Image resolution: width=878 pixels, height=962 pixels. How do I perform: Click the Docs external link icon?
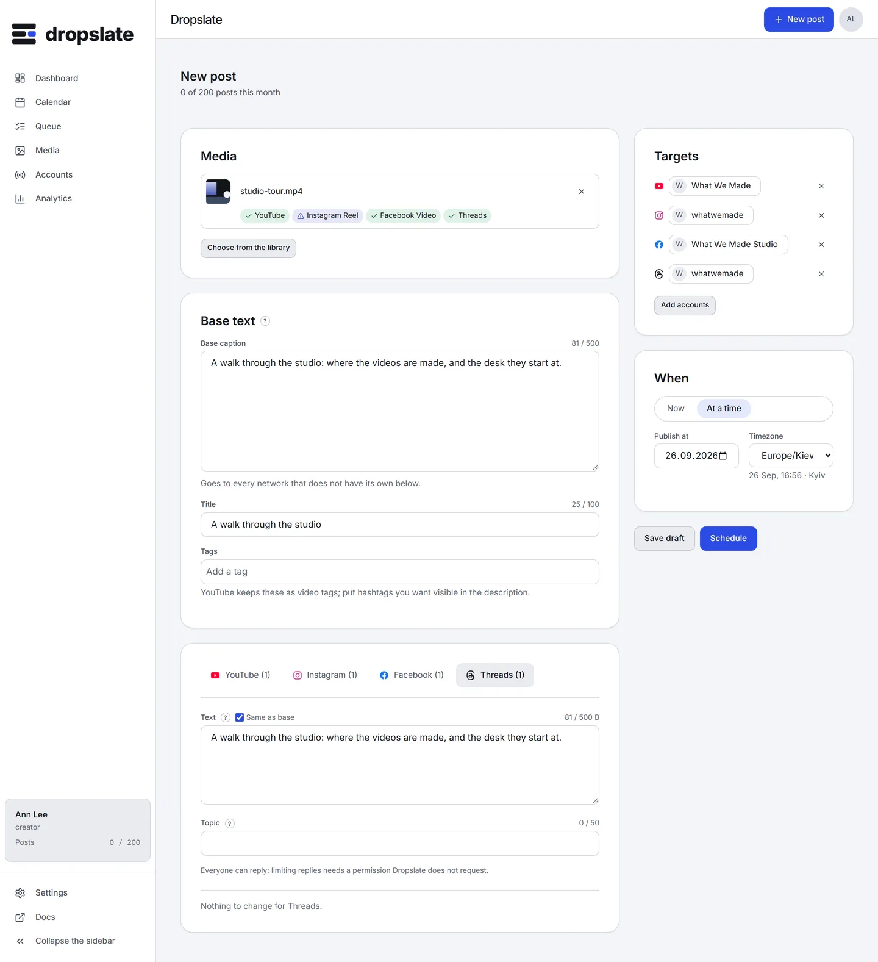20,917
